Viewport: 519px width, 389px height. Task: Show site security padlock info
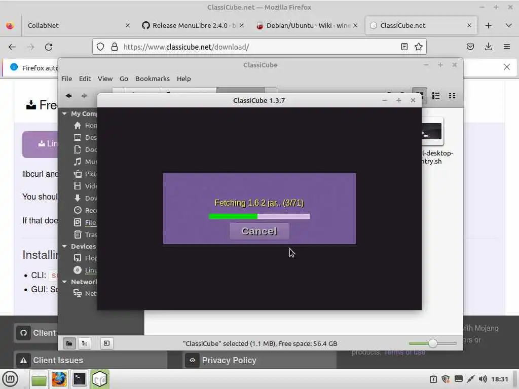[x=115, y=47]
